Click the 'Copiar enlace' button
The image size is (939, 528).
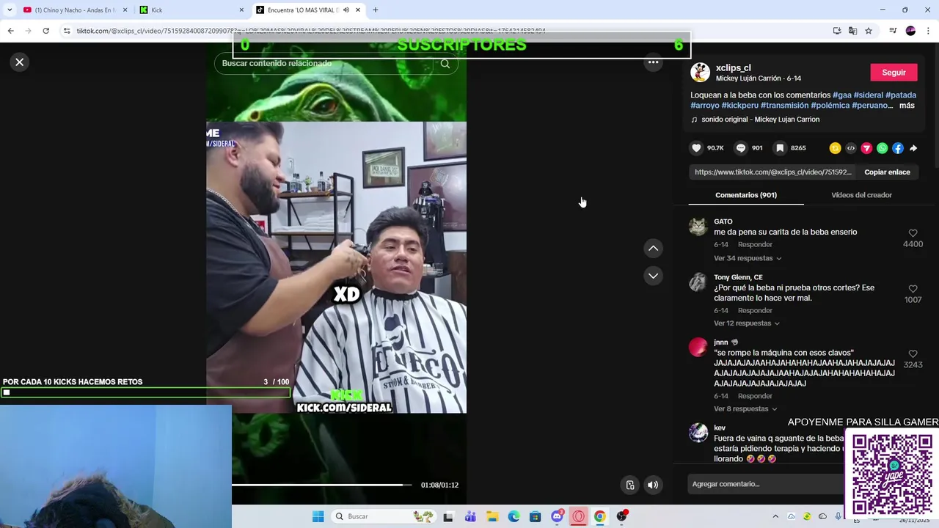[x=887, y=172]
